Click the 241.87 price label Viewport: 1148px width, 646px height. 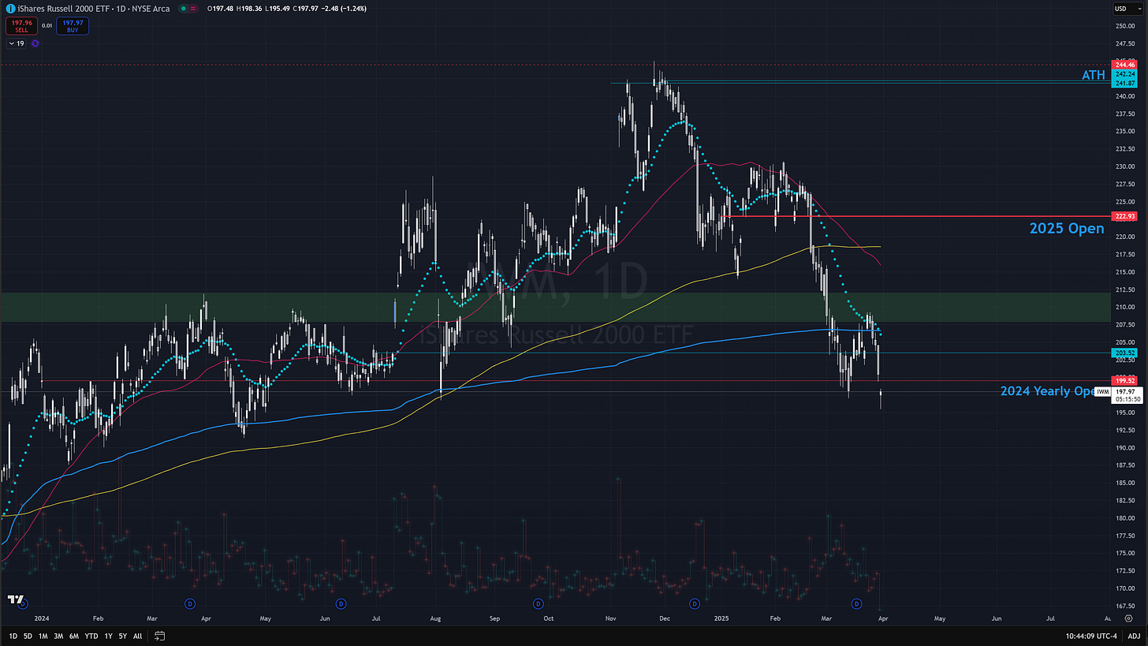(x=1125, y=83)
